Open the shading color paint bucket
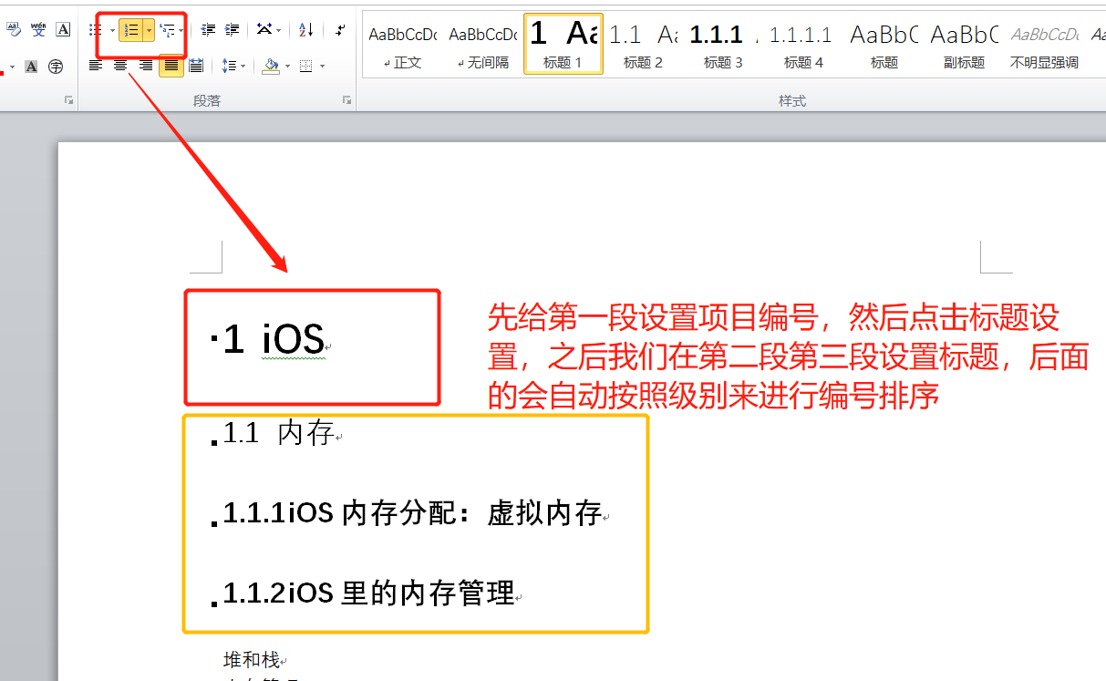This screenshot has height=681, width=1106. [x=270, y=66]
